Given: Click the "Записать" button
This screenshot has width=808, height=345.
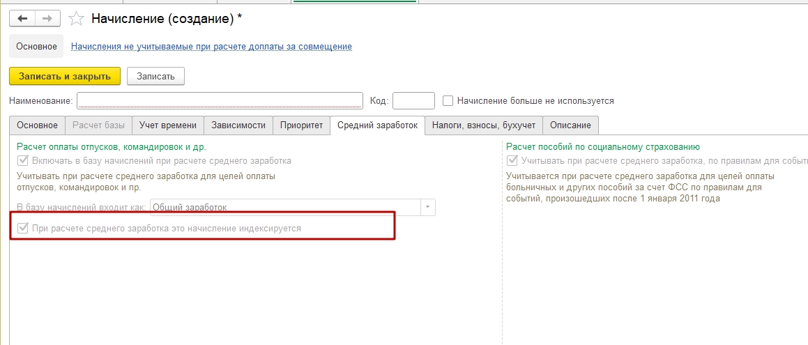Looking at the screenshot, I should (155, 76).
